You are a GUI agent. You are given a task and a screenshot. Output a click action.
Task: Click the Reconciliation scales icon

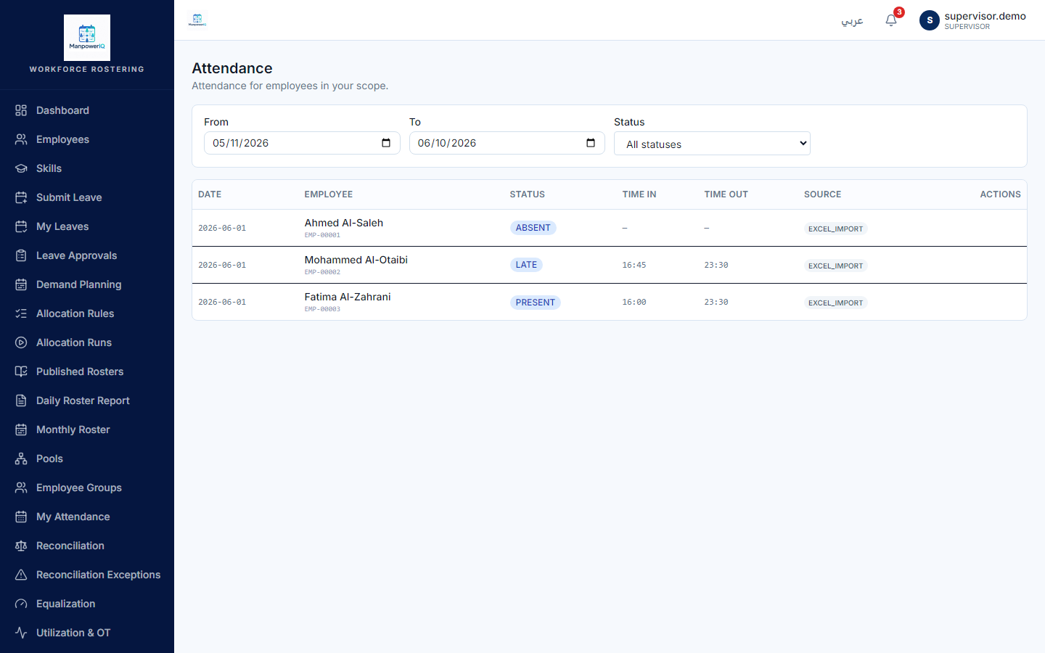tap(21, 546)
